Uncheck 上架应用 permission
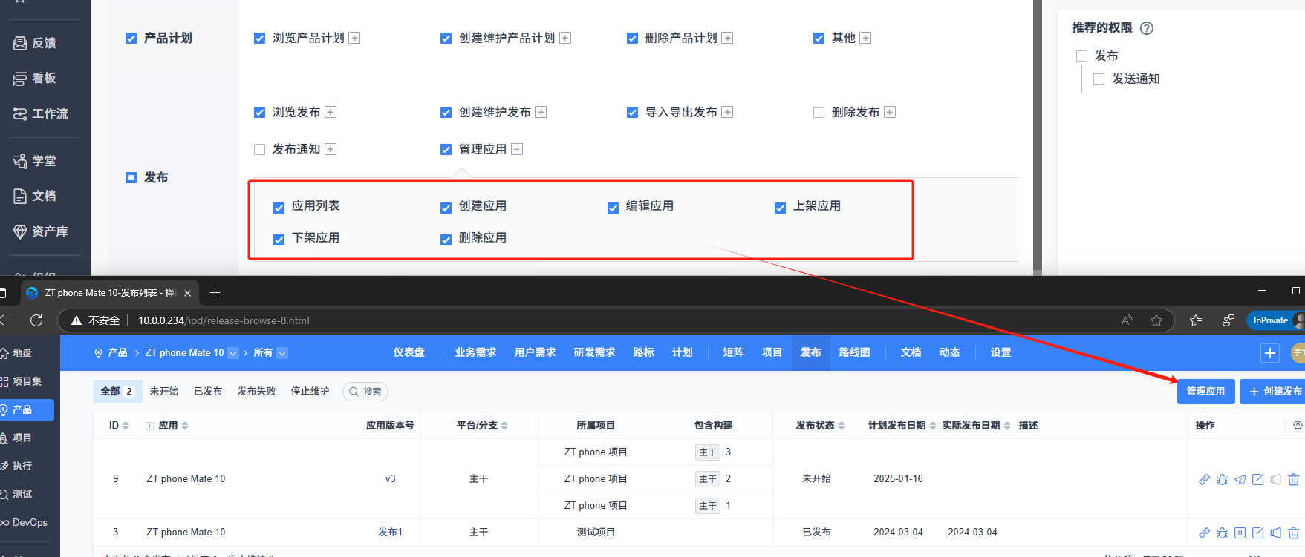The width and height of the screenshot is (1305, 557). click(781, 208)
